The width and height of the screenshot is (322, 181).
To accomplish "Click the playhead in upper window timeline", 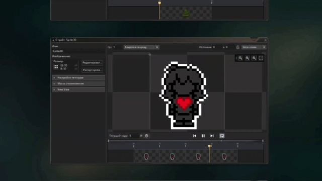I will click(x=159, y=3).
